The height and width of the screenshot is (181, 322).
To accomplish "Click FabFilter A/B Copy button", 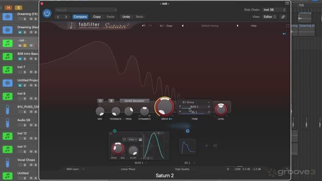I will [x=169, y=26].
